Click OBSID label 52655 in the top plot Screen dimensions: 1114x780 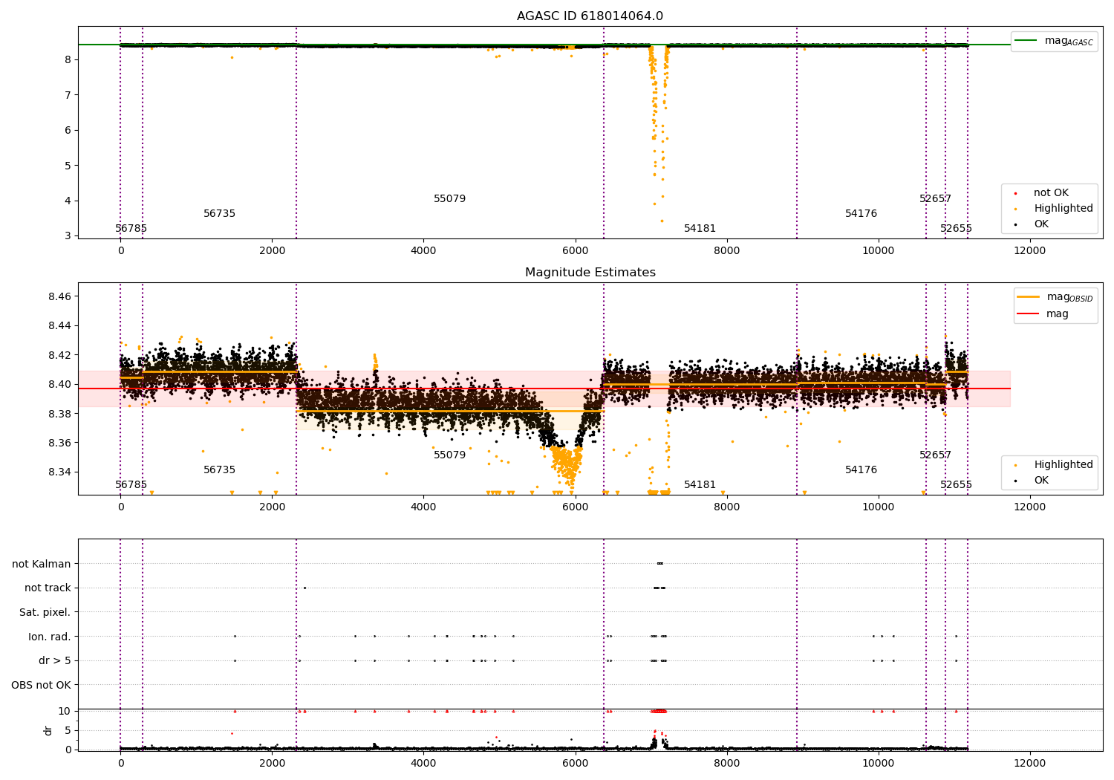[957, 229]
